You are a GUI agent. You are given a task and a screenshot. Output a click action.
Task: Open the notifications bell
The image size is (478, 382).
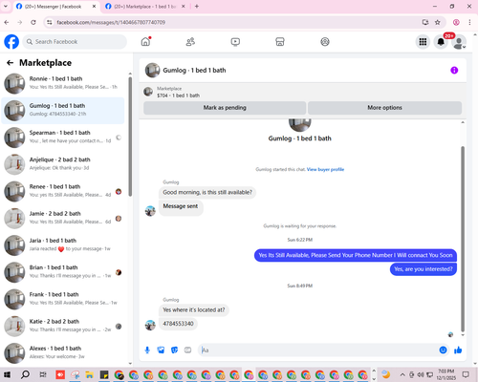pos(441,42)
